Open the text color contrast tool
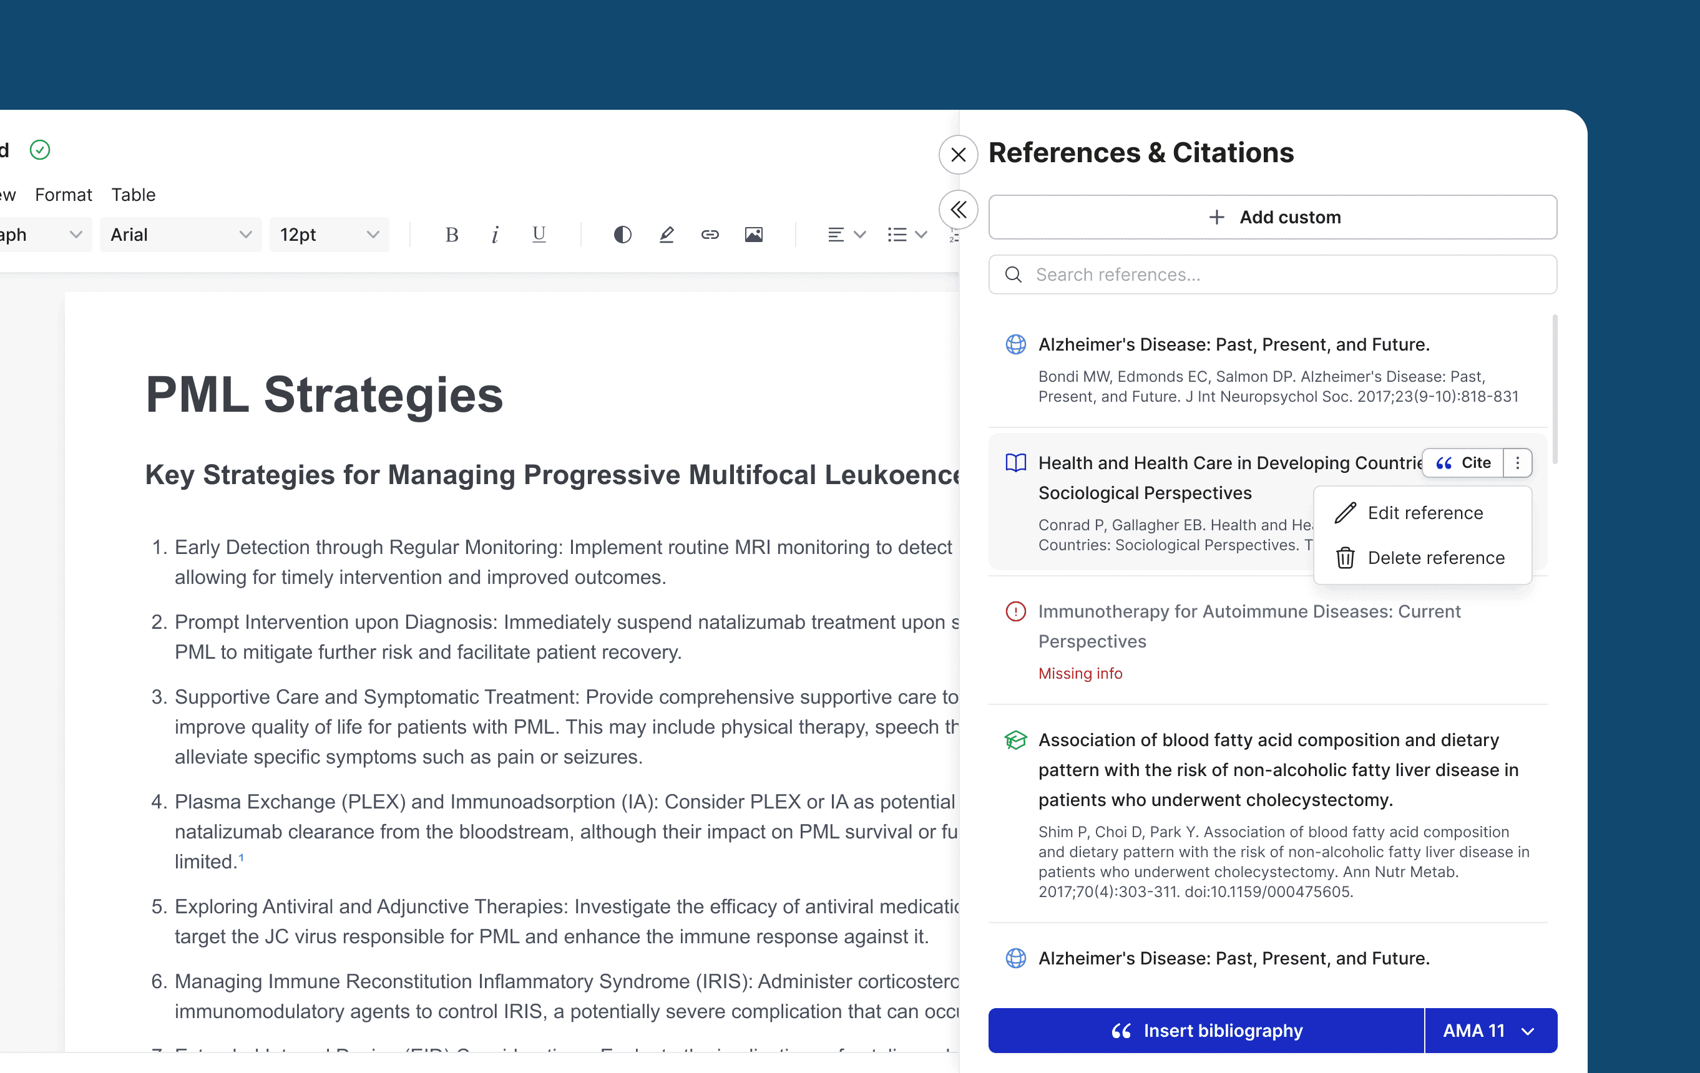The width and height of the screenshot is (1700, 1073). (622, 235)
